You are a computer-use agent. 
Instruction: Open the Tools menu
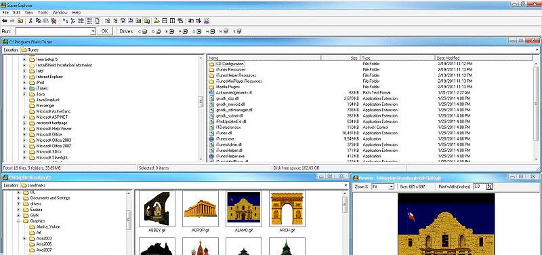click(43, 12)
